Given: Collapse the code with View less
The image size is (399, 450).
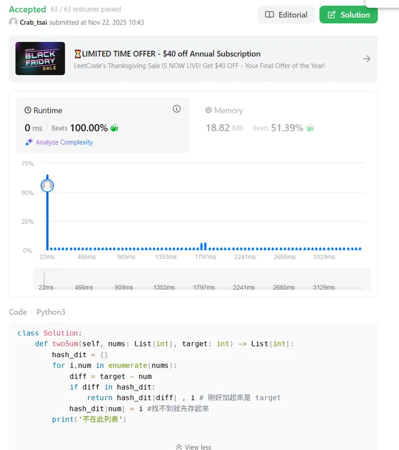Looking at the screenshot, I should coord(194,447).
